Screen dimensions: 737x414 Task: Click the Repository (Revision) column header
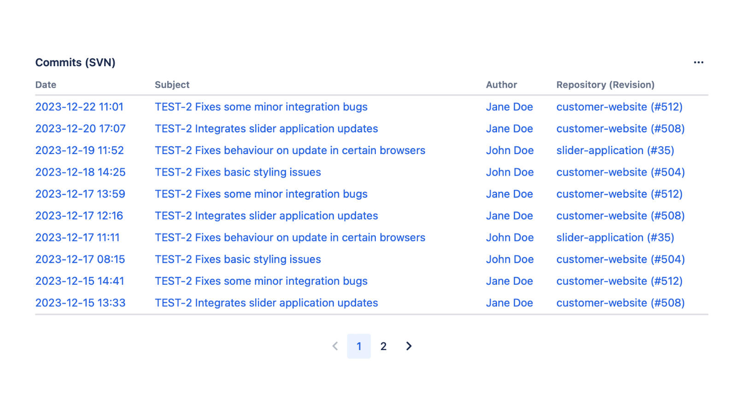click(605, 85)
